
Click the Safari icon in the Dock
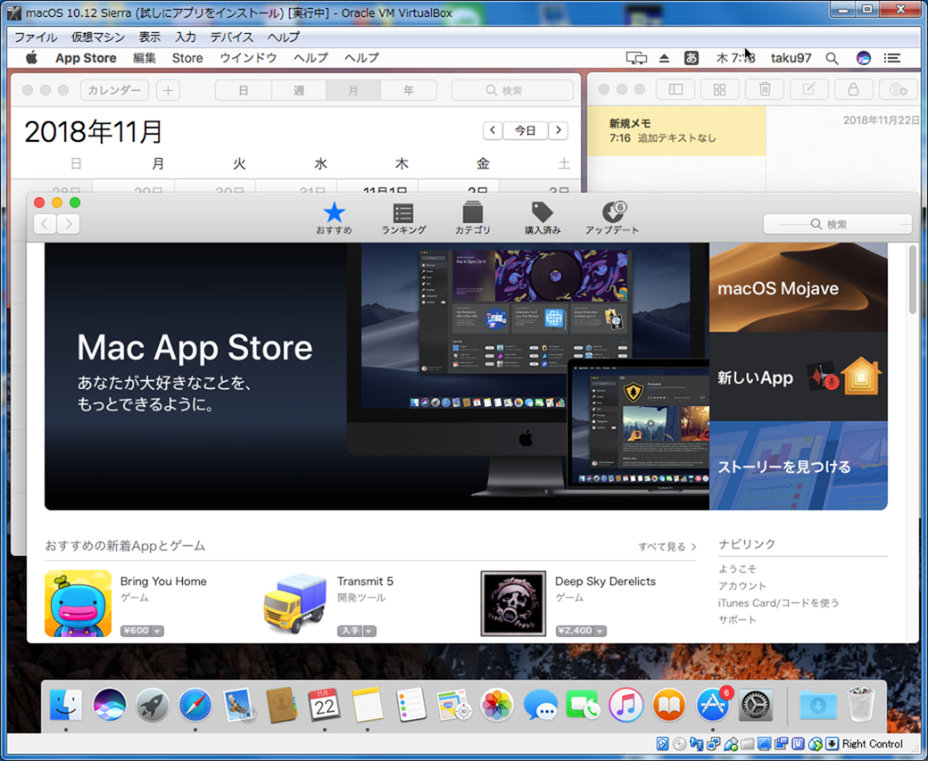pos(195,706)
